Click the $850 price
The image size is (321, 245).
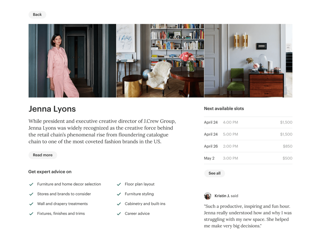[x=288, y=146]
